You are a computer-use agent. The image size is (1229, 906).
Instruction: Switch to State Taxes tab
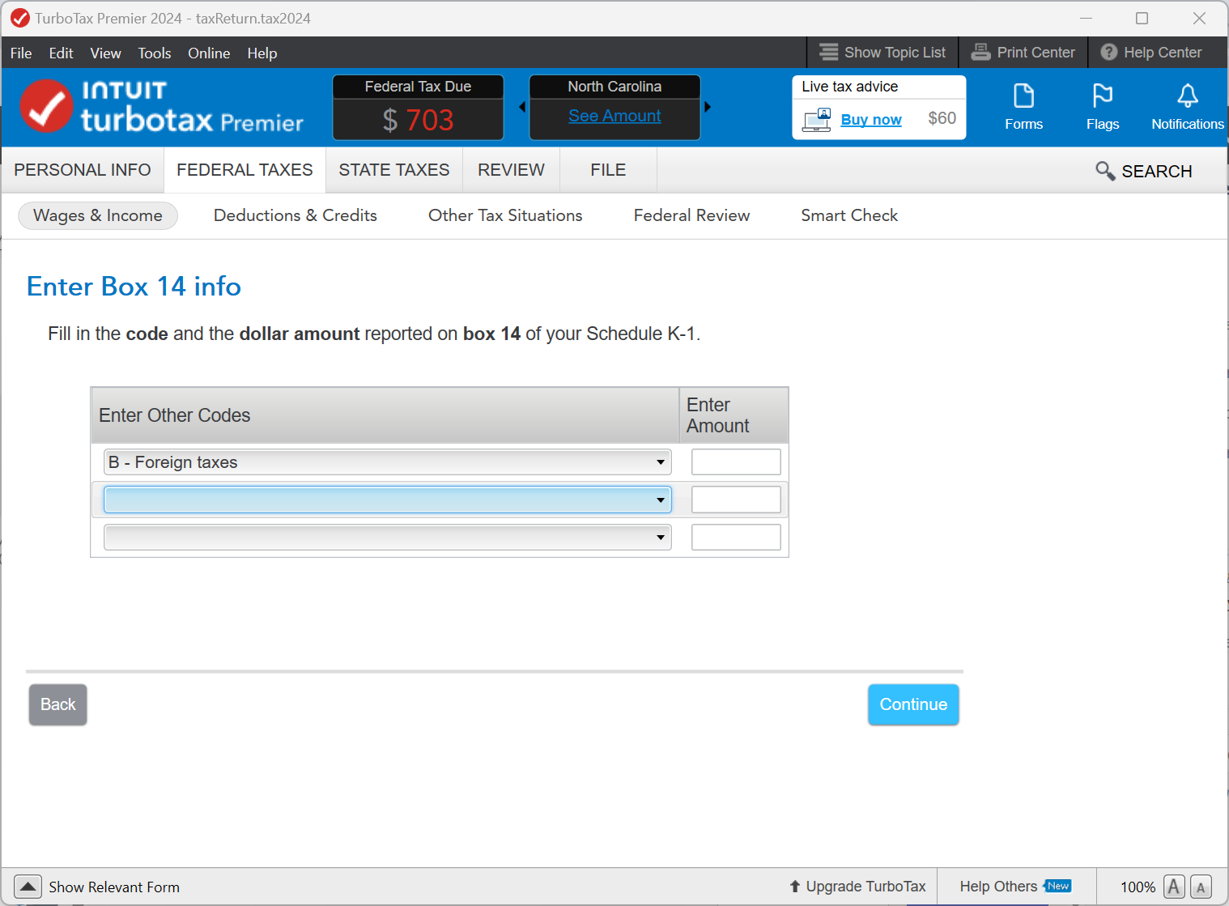point(394,170)
